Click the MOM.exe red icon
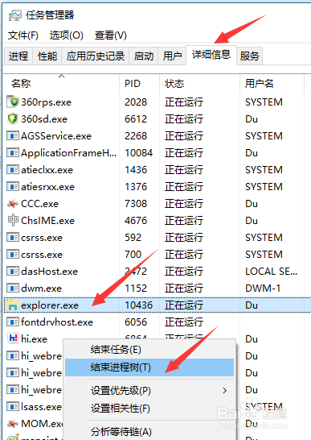Image resolution: width=311 pixels, height=440 pixels. 13,423
